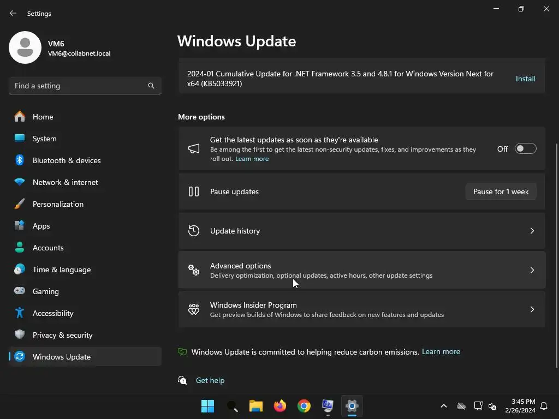Click the Find a setting search field
Viewport: 559px width, 419px height.
click(x=85, y=86)
